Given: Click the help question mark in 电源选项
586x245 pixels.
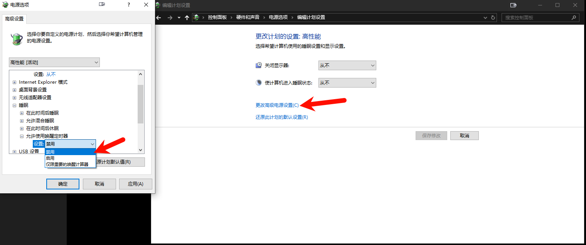Looking at the screenshot, I should [129, 5].
